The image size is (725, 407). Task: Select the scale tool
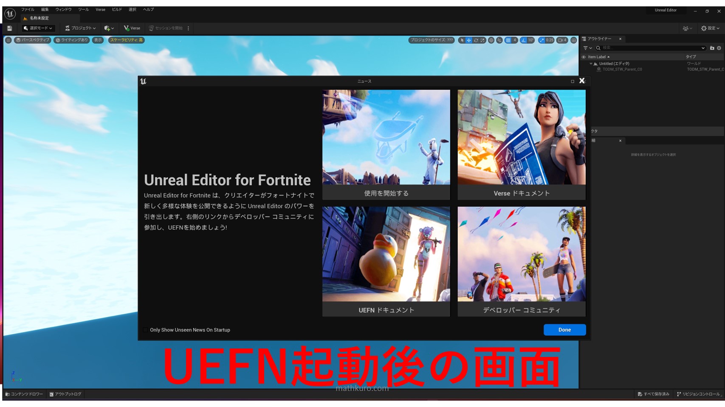click(x=482, y=40)
